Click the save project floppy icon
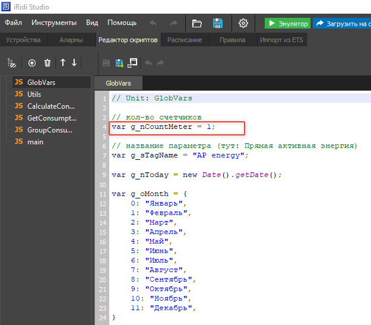 pyautogui.click(x=218, y=23)
